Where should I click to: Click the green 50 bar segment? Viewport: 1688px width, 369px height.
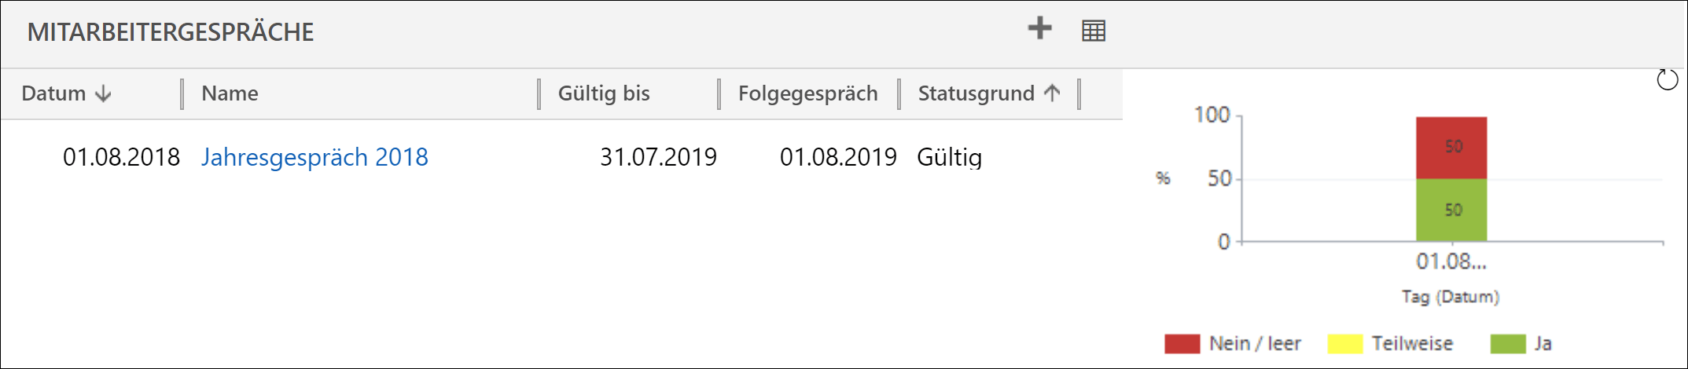click(1451, 210)
